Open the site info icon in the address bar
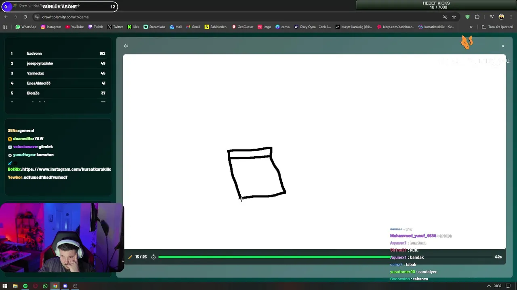Screen dimensions: 517x290 click(37, 17)
